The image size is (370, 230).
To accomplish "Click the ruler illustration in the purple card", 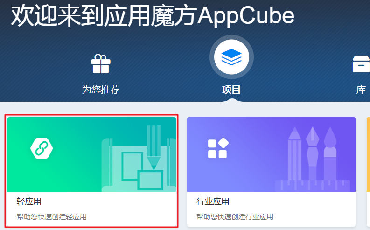I will pos(313,186).
